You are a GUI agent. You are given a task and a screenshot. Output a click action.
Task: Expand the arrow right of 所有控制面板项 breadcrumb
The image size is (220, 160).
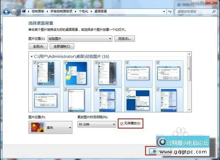[x=76, y=11]
